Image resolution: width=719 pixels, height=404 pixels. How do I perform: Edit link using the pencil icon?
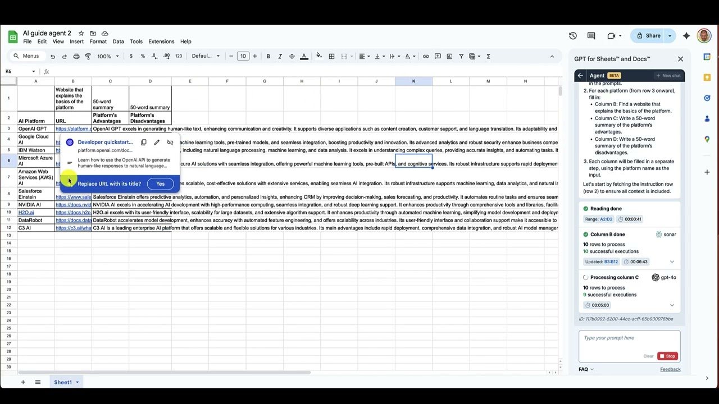coord(157,143)
